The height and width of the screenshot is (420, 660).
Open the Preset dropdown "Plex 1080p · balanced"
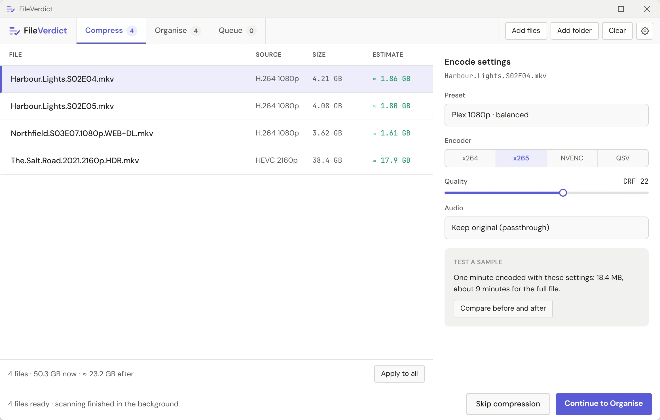[546, 115]
